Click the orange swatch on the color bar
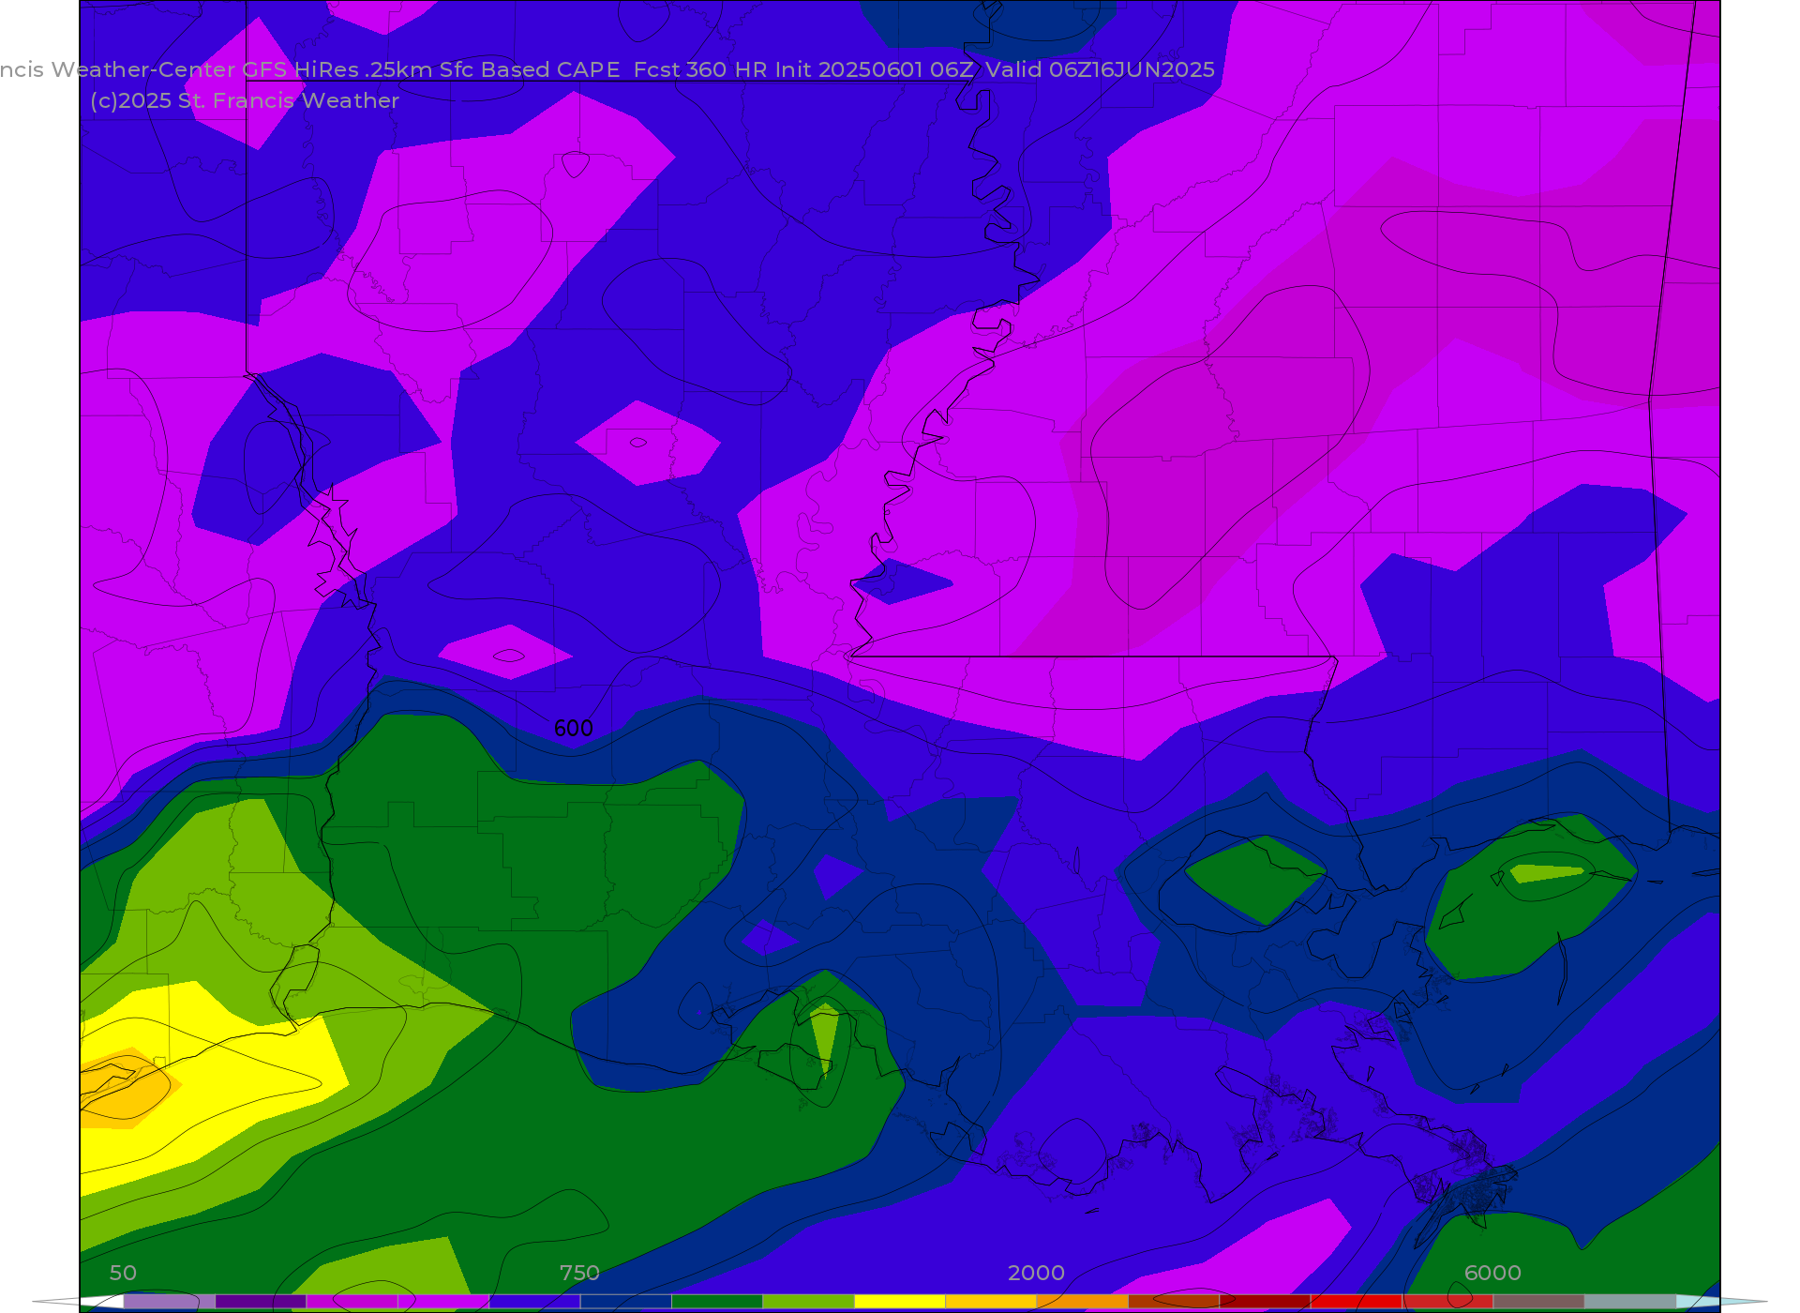Viewport: 1800px width, 1313px height. (x=1082, y=1302)
